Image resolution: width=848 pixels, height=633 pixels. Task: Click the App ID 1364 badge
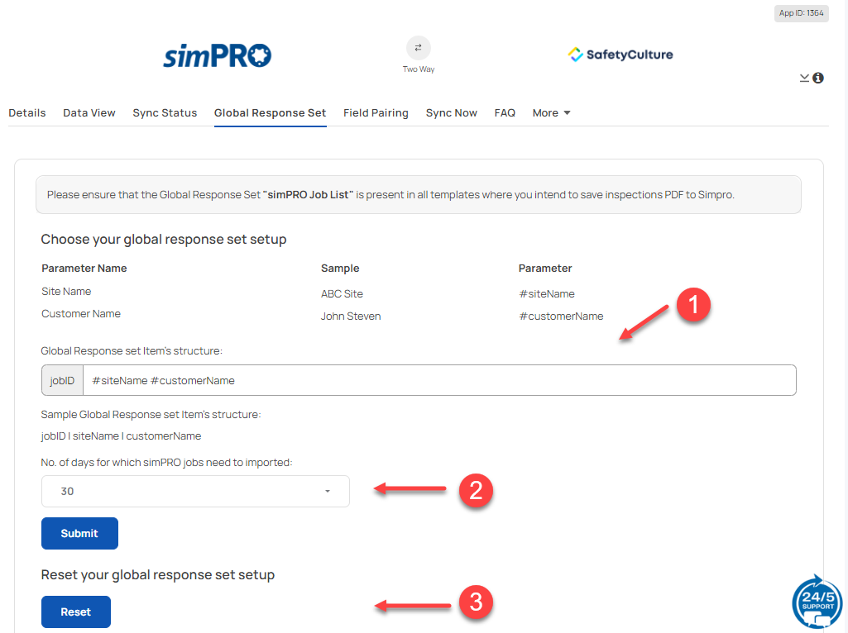click(800, 12)
